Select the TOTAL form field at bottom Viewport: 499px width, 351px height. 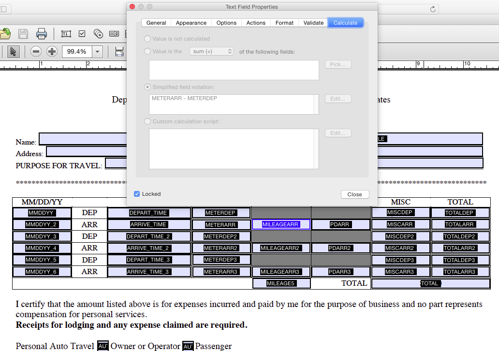click(x=430, y=283)
